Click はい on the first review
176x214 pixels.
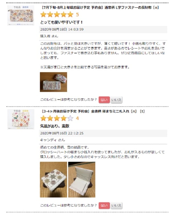[x=104, y=100]
